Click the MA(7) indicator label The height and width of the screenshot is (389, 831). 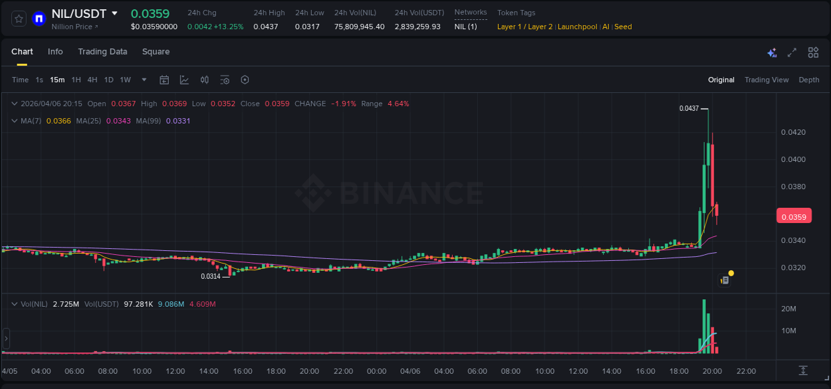pos(31,121)
